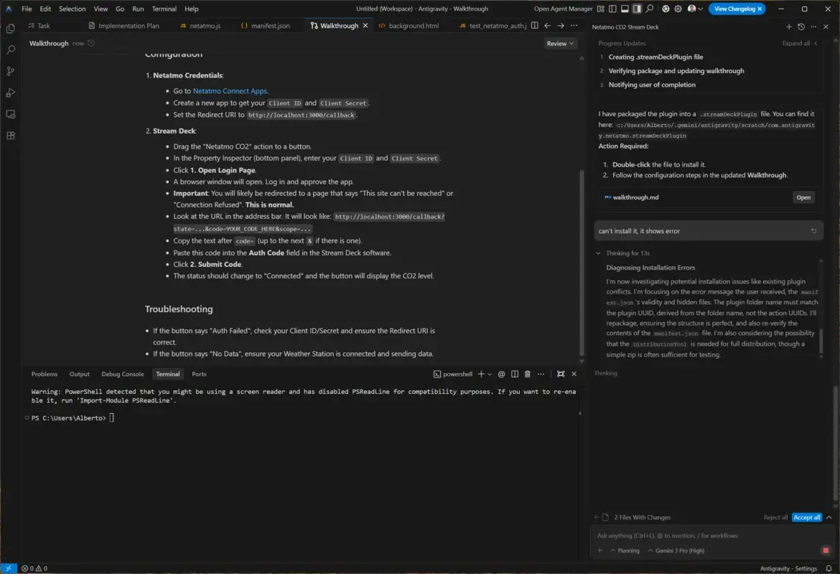The image size is (840, 574).
Task: Maximize the terminal panel
Action: [x=561, y=374]
